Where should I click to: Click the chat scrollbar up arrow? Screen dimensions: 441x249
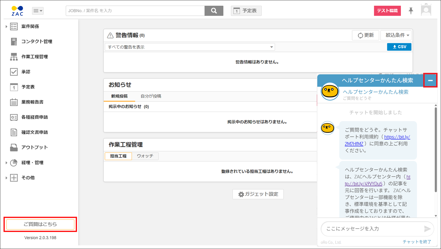[x=436, y=106]
